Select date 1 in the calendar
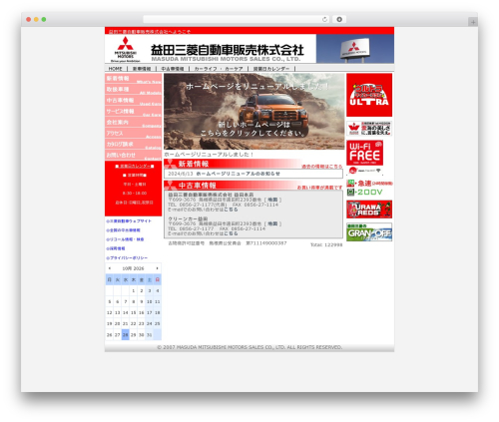The height and width of the screenshot is (422, 499). coord(134,291)
